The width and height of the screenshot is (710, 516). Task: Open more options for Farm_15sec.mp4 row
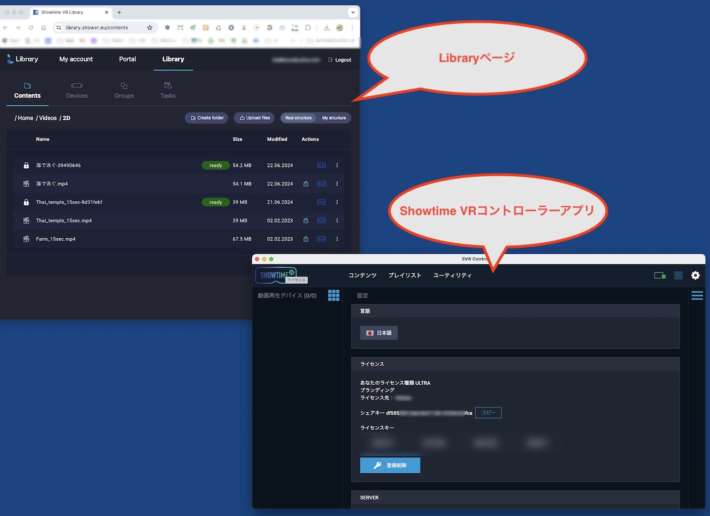click(x=337, y=239)
